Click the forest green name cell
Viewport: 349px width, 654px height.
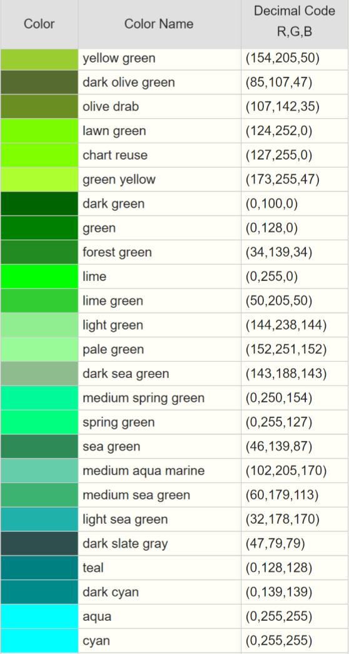point(159,252)
